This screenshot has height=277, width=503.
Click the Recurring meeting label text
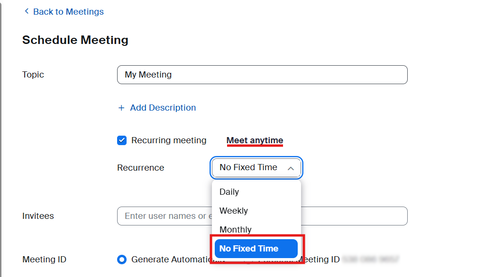pos(169,140)
